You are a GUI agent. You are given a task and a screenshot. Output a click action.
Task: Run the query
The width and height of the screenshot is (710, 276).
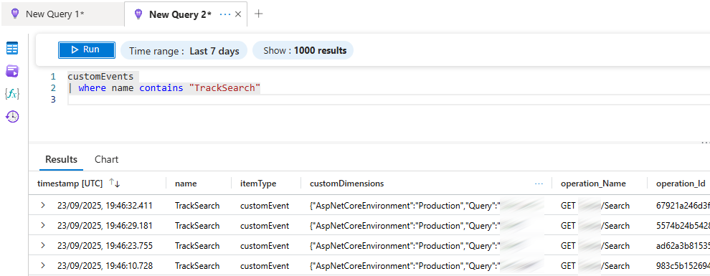coord(87,49)
